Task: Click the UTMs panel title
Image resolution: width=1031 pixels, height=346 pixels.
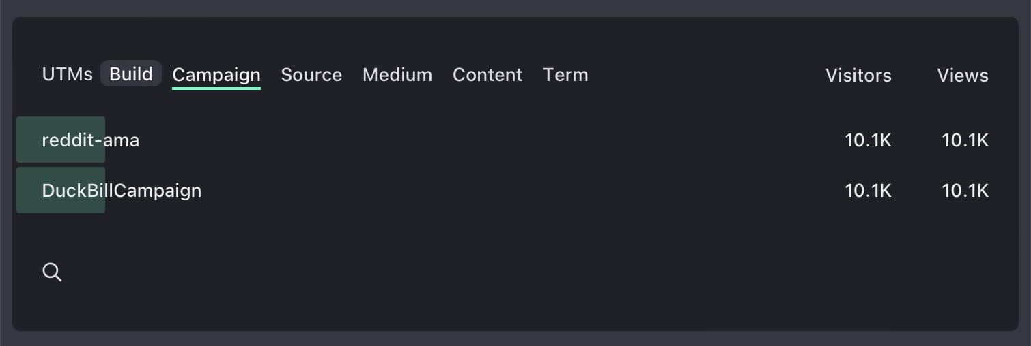Action: pos(67,74)
